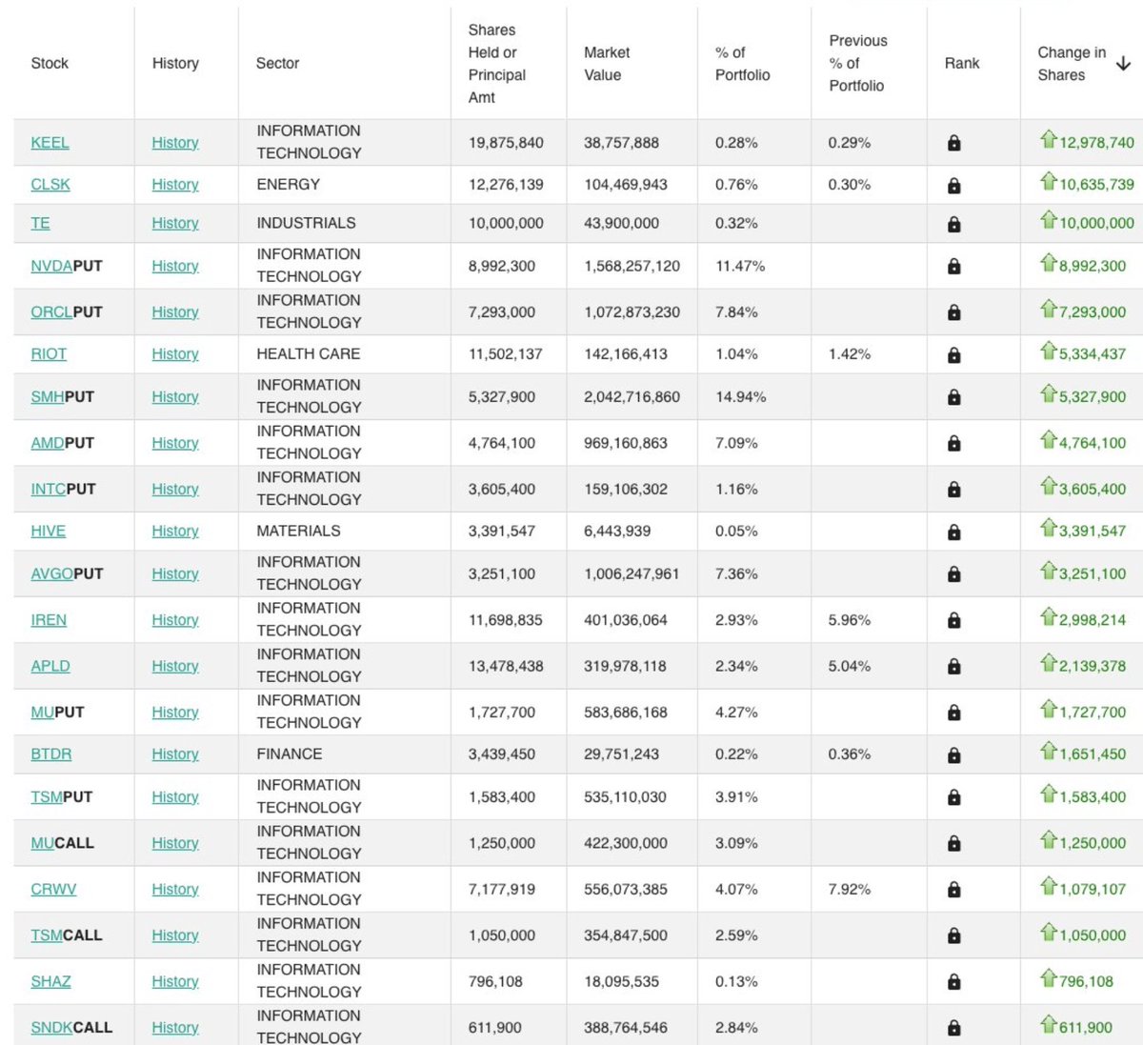
Task: Open the HIVE stock link
Action: [48, 532]
